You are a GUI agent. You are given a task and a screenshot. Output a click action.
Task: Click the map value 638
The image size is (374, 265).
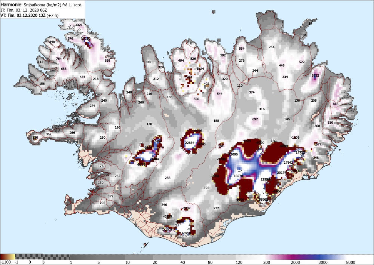tap(107, 60)
